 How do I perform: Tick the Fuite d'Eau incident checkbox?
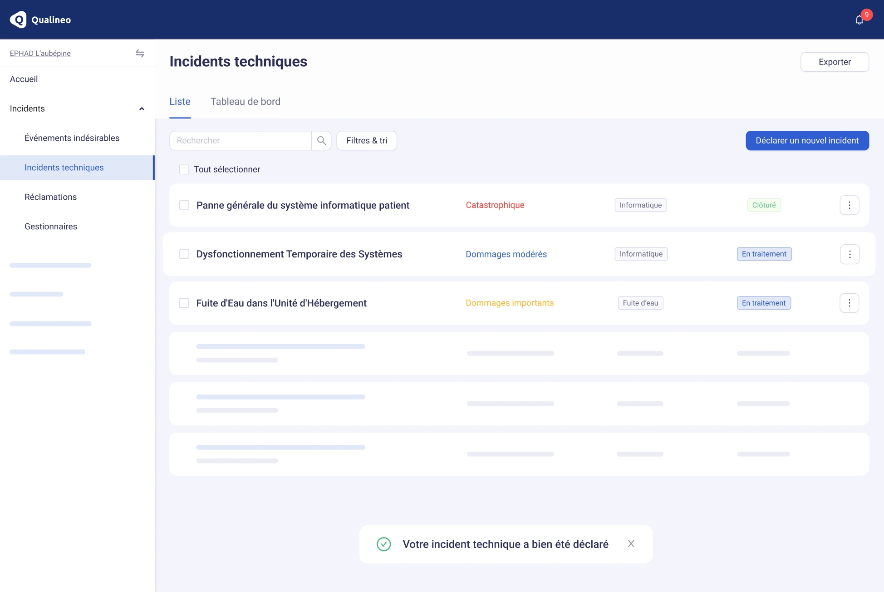coord(184,303)
